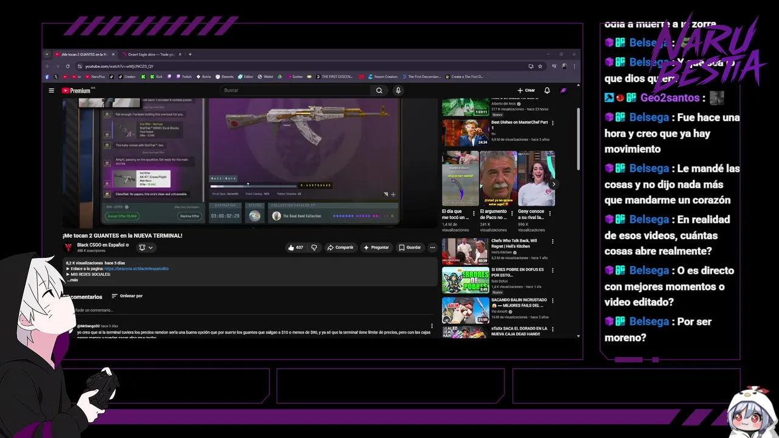This screenshot has height=438, width=779.
Task: Save video with Guardar button
Action: (410, 248)
